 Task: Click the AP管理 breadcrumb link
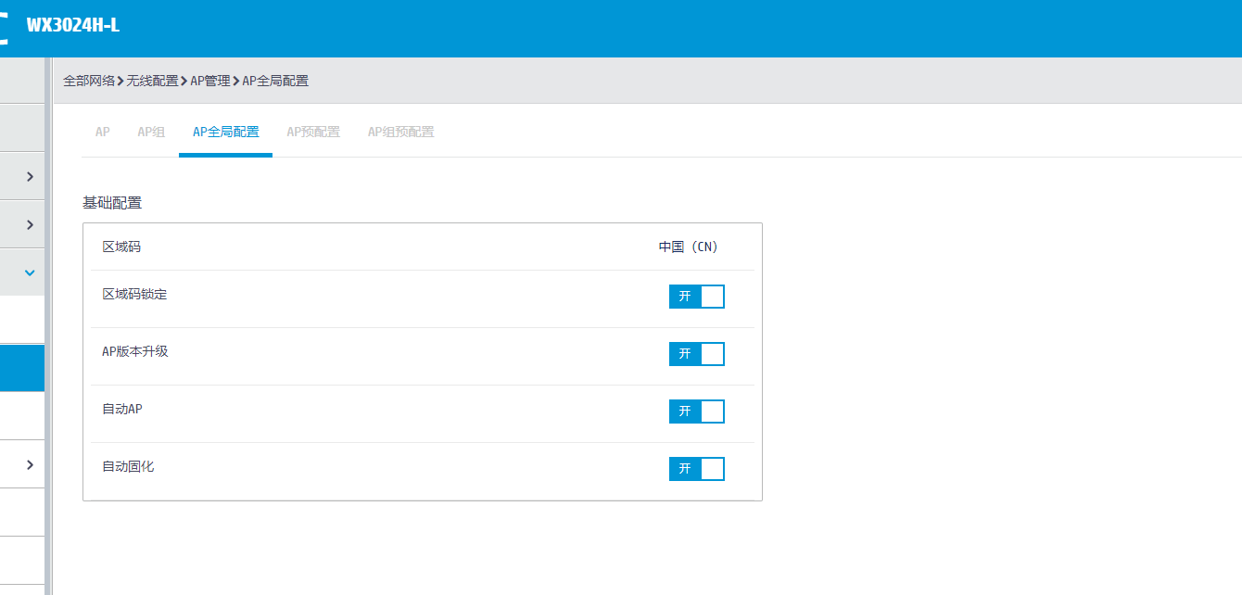[x=210, y=81]
